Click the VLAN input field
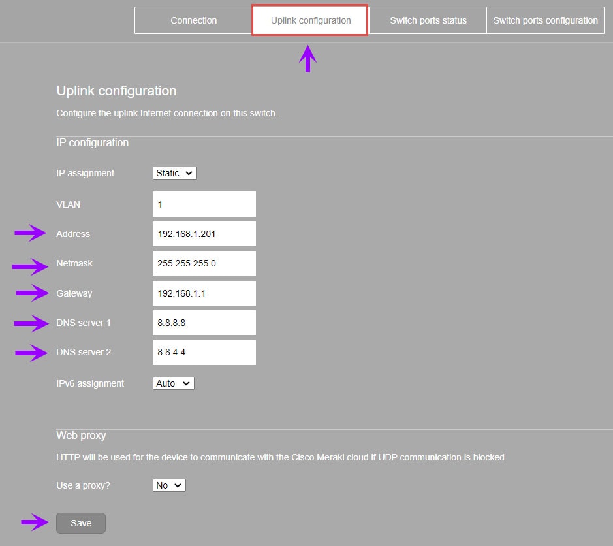Viewport: 613px width, 546px height. [x=204, y=204]
